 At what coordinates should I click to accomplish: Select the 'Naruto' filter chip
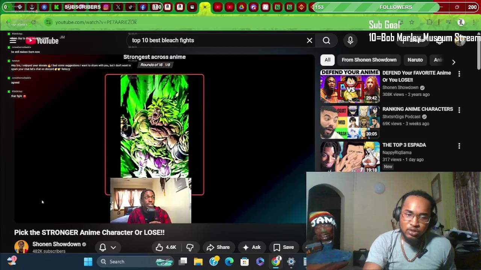[x=415, y=60]
